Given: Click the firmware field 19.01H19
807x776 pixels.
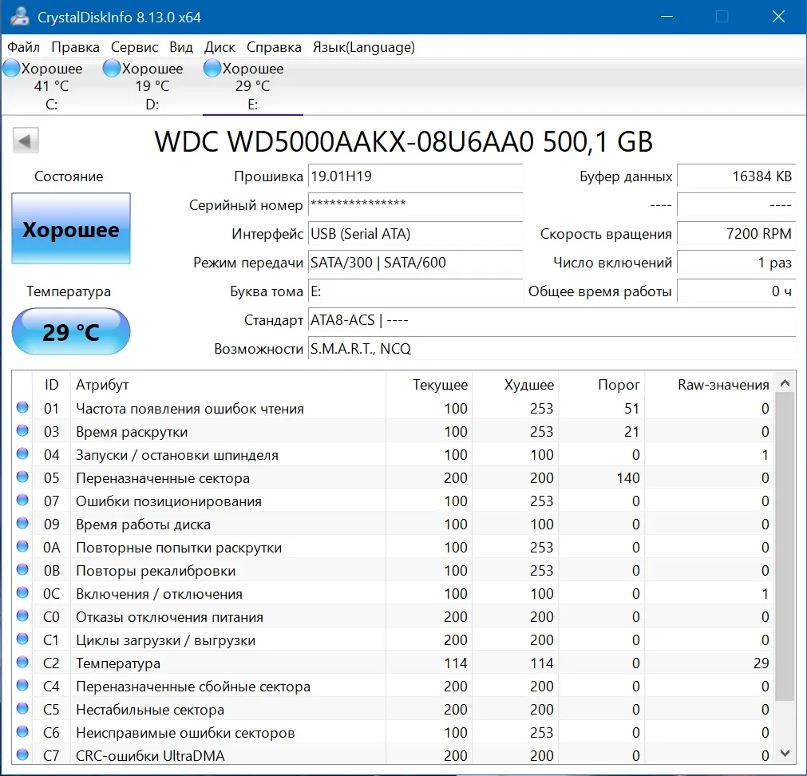Looking at the screenshot, I should (415, 176).
